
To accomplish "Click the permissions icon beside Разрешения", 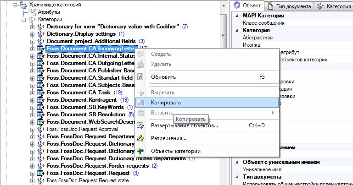I will coord(141,138).
